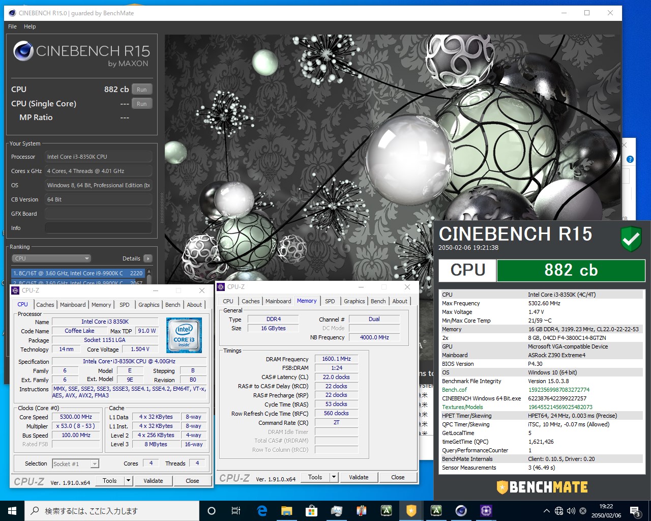Show hidden tray icons chevron

[x=546, y=511]
